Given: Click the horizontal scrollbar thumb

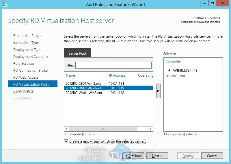Looking at the screenshot, I should pos(103,129).
